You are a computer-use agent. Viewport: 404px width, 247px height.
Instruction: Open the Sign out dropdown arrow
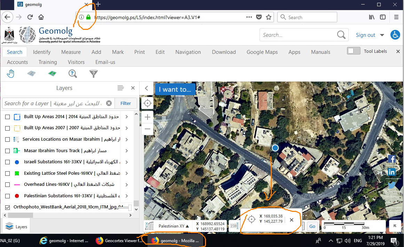[x=382, y=35]
